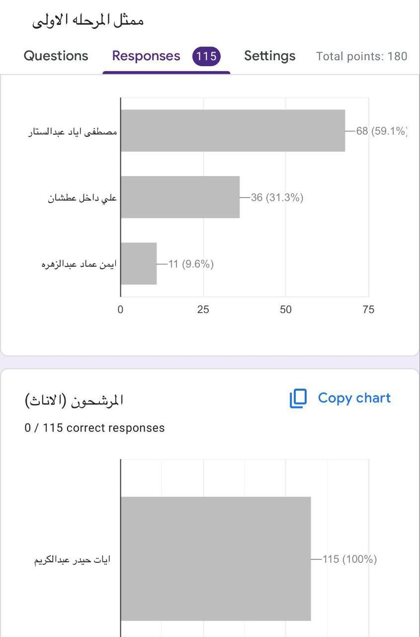420x637 pixels.
Task: Click the bar for علي داخل عطشان
Action: [x=180, y=197]
